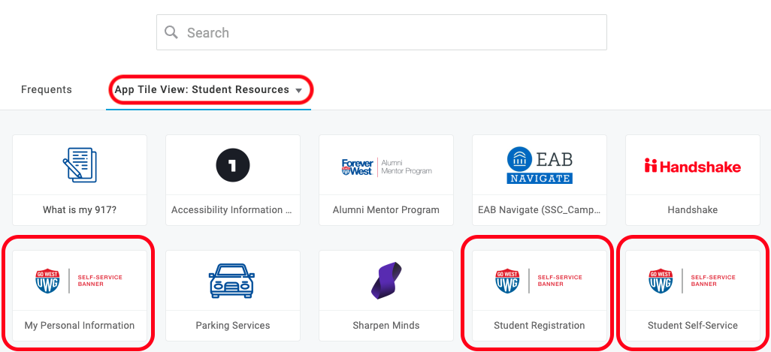
Task: Switch to the Frequents tab
Action: click(47, 89)
